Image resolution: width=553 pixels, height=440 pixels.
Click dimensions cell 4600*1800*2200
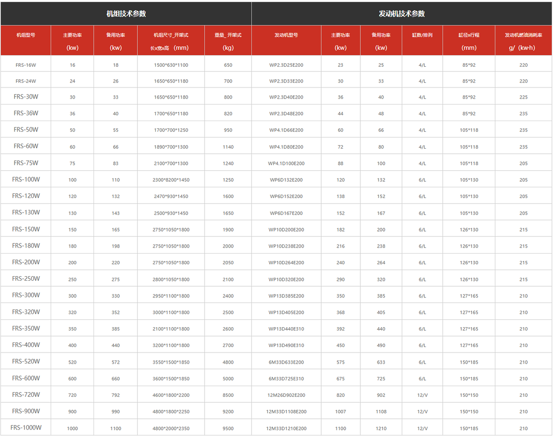(171, 395)
